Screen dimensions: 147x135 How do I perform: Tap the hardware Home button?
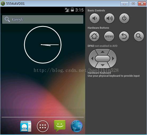[x=94, y=36]
